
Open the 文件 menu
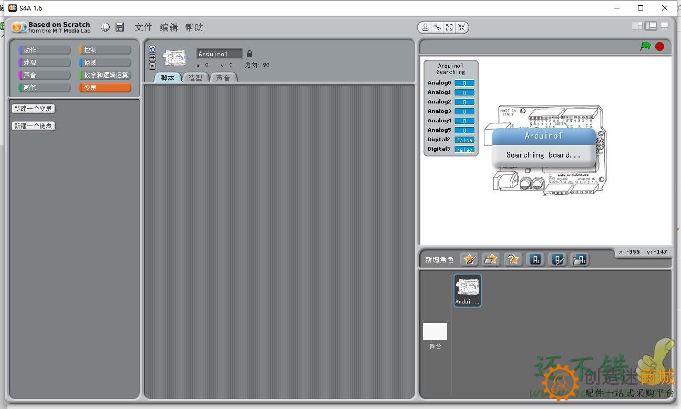pos(143,27)
